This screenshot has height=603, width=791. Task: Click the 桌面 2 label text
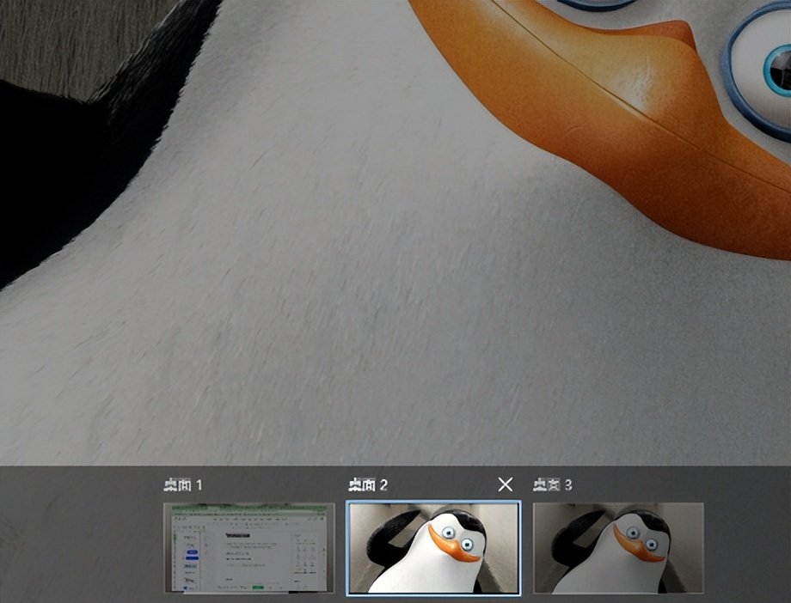tap(368, 485)
